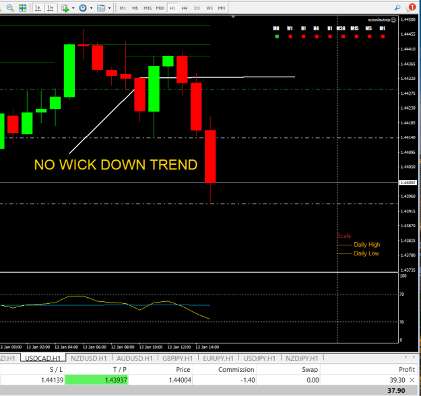Click the M15 label in timeframe dashboard
Image resolution: width=421 pixels, height=396 pixels.
click(x=354, y=28)
